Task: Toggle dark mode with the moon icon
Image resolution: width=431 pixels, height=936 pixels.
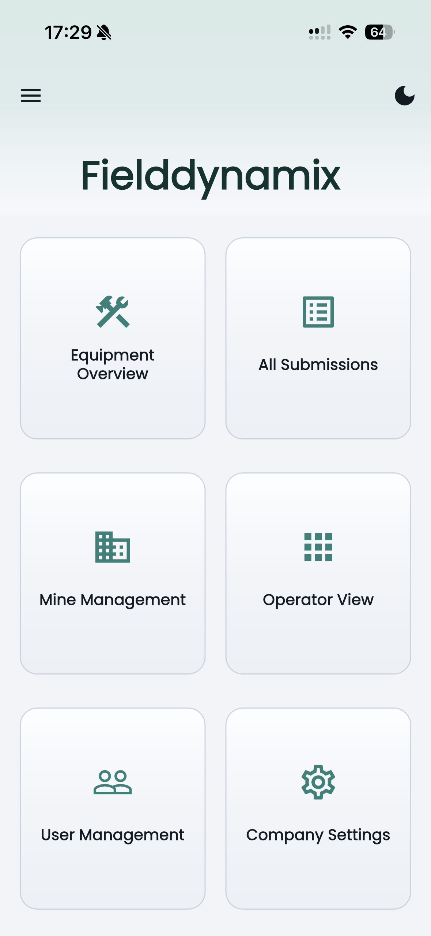Action: [404, 96]
